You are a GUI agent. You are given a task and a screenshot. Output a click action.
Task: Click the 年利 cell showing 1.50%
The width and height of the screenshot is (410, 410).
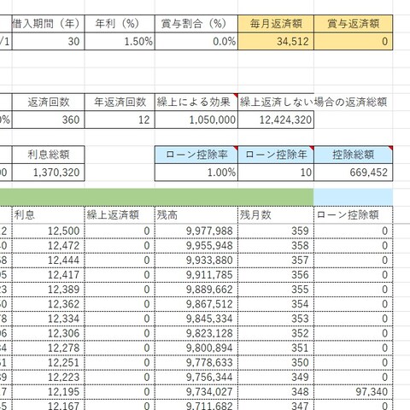coord(120,42)
